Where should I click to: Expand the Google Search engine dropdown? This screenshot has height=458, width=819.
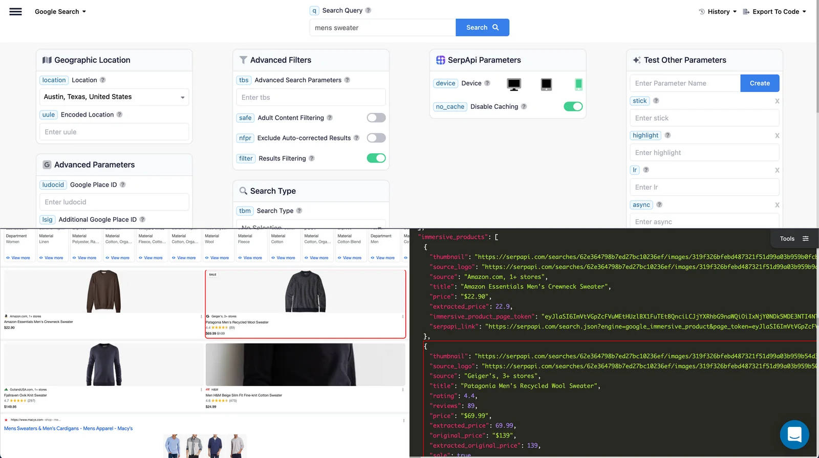(60, 12)
